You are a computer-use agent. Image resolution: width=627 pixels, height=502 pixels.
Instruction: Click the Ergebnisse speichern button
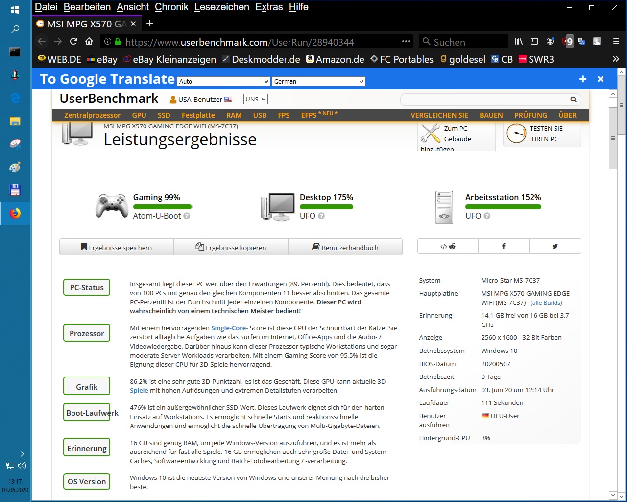click(x=117, y=247)
